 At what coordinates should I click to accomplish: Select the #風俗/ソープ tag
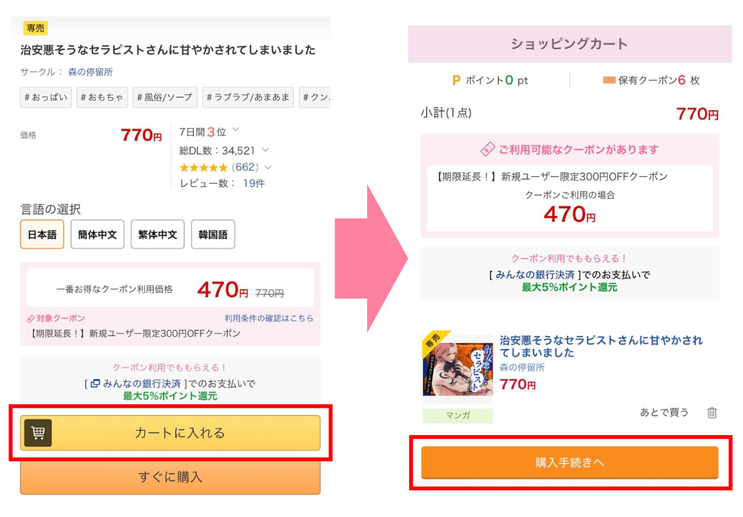pyautogui.click(x=165, y=98)
